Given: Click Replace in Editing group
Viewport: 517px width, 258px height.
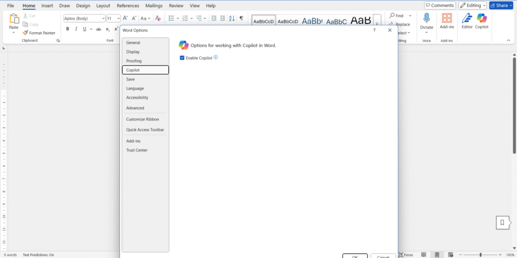Looking at the screenshot, I should [400, 24].
